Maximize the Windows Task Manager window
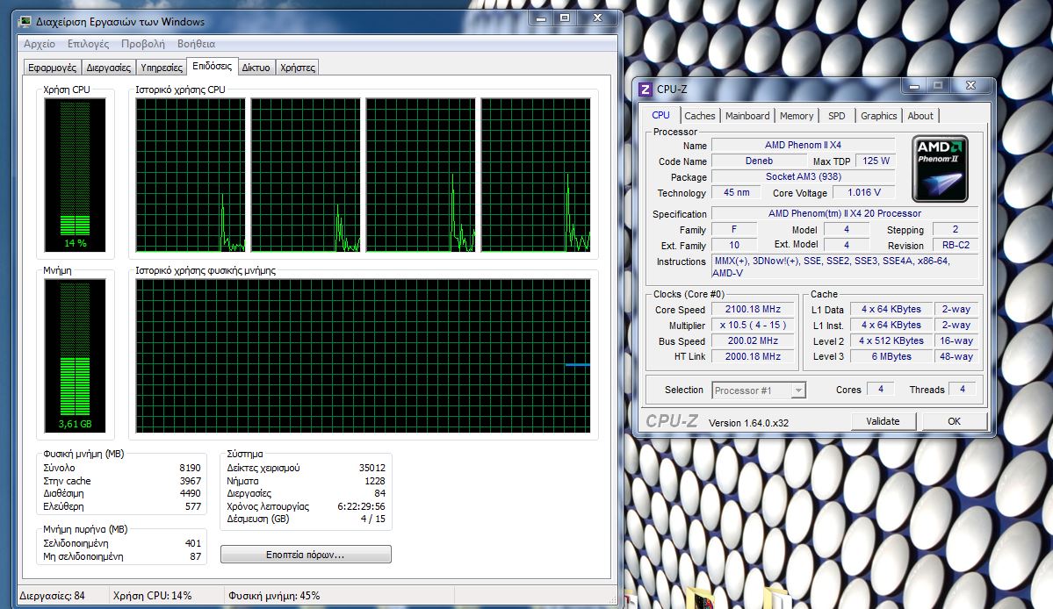The width and height of the screenshot is (1053, 609). tap(565, 18)
